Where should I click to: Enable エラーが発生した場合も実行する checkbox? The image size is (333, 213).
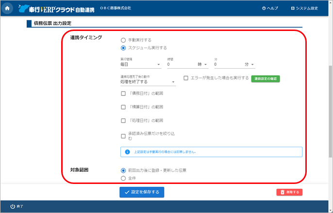tap(186, 78)
